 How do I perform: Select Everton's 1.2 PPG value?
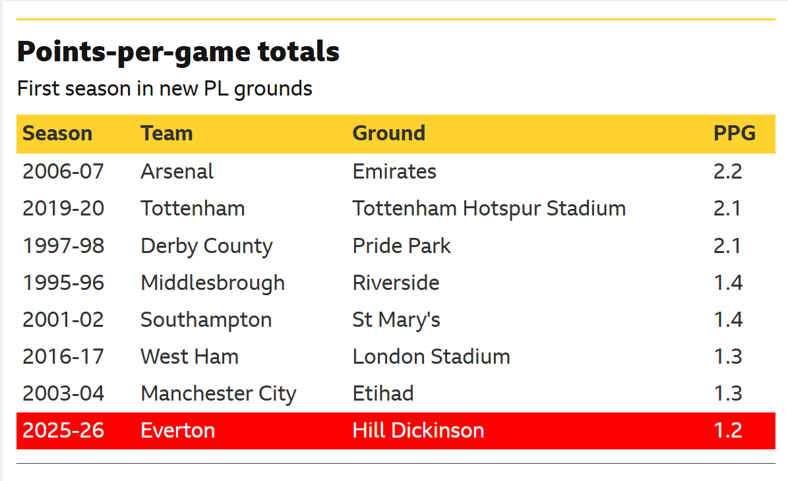coord(728,431)
